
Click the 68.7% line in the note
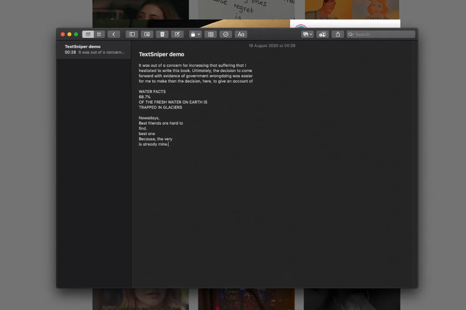[x=144, y=97]
